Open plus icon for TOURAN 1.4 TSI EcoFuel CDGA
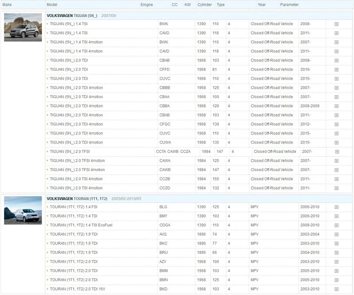Viewport: 354px width, 295px height. (x=336, y=225)
